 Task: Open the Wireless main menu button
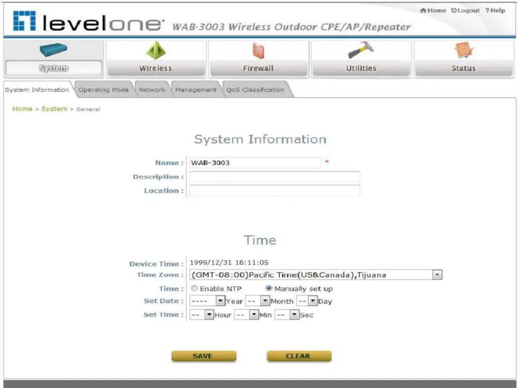point(156,68)
